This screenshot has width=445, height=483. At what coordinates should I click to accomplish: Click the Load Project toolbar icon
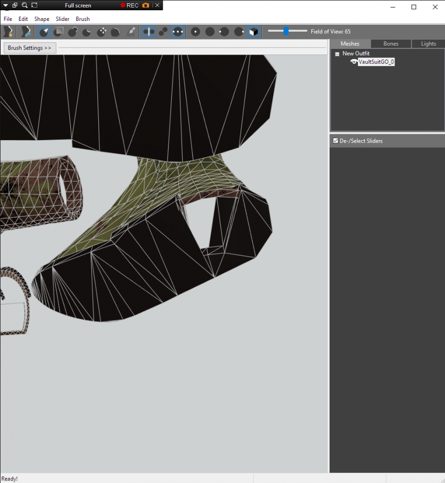pyautogui.click(x=25, y=32)
